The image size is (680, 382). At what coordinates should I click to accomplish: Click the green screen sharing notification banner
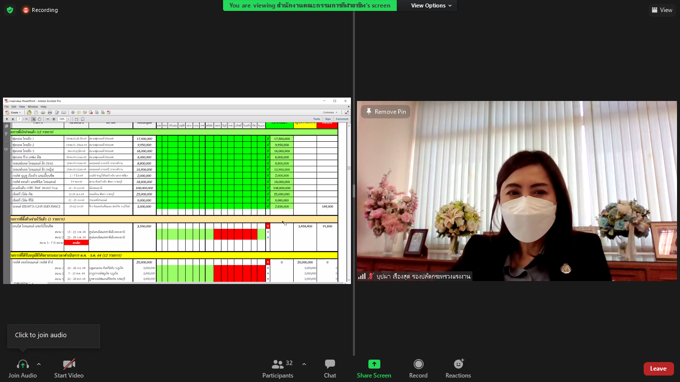[310, 5]
